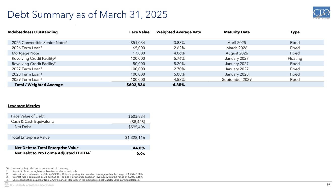
Task: Click the Floating type cell
Action: (295, 58)
